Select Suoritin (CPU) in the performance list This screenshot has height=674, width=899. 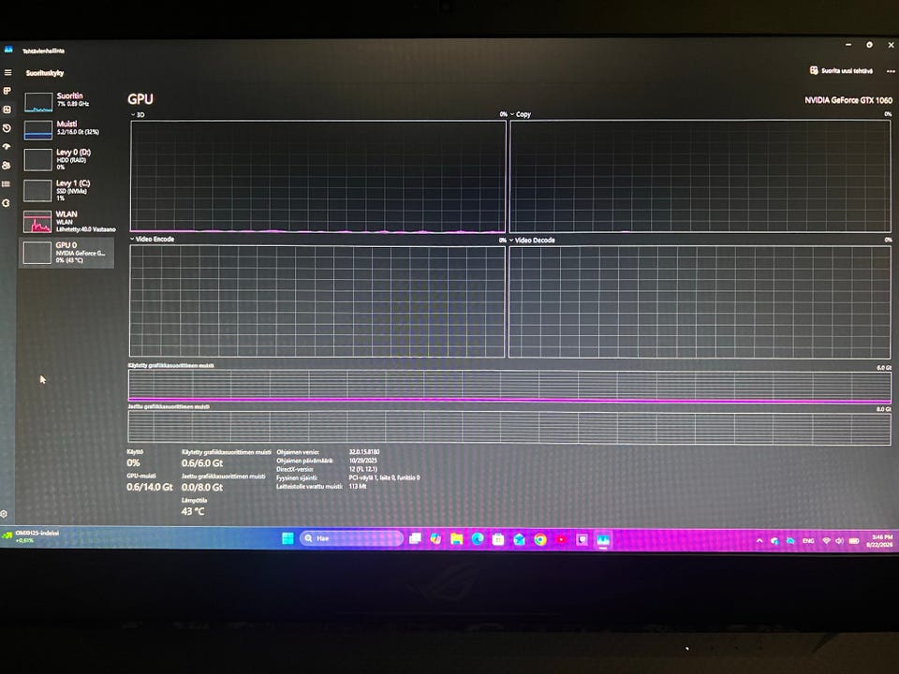click(68, 101)
